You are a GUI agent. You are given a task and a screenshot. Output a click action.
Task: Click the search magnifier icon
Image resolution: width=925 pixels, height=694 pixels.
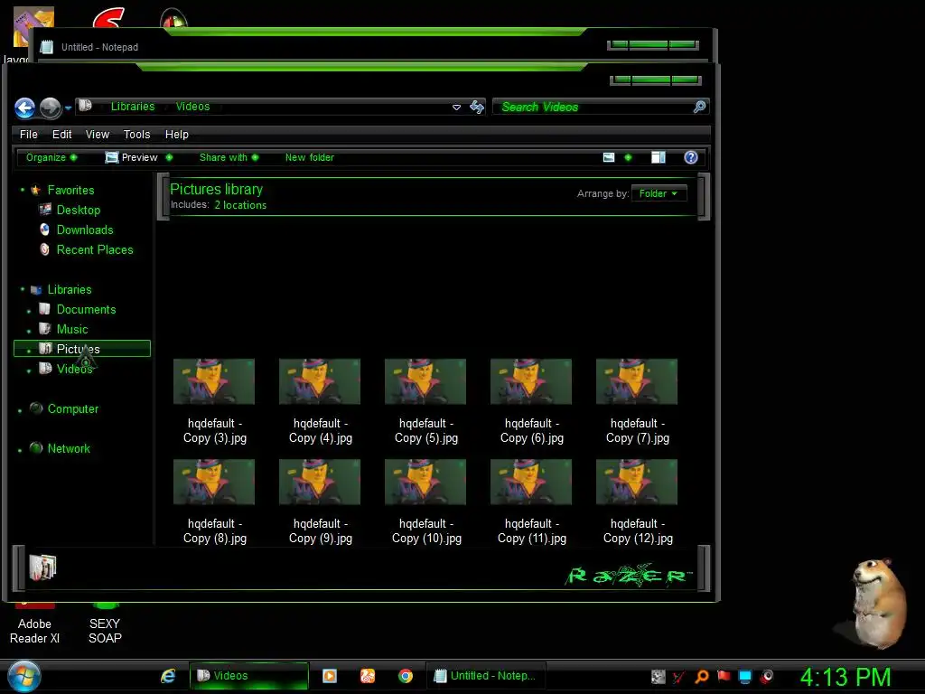pos(700,107)
